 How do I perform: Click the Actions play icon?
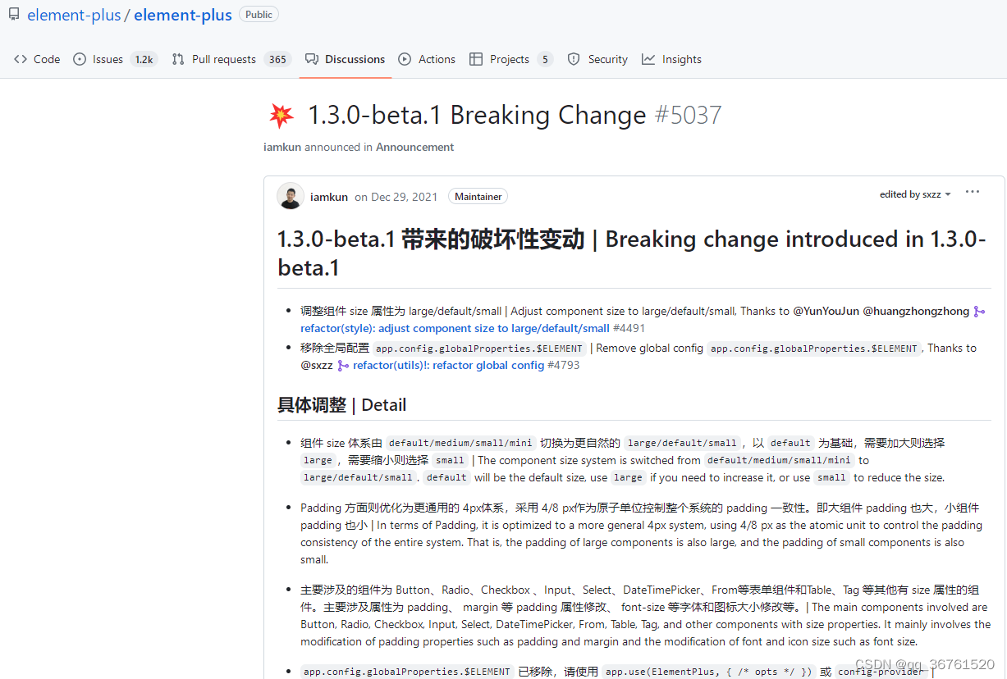coord(405,59)
